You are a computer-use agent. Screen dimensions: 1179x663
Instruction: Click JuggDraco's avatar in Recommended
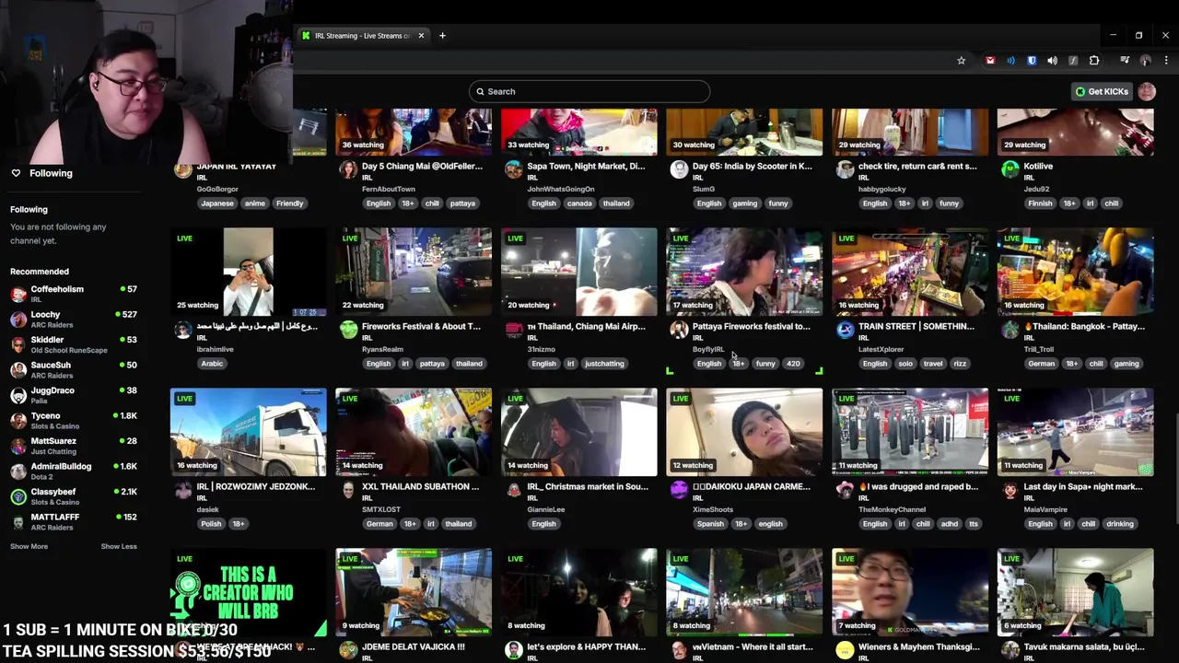18,396
